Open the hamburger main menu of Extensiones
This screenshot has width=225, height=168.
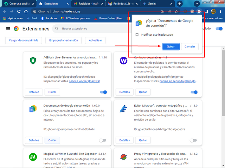(x=8, y=29)
